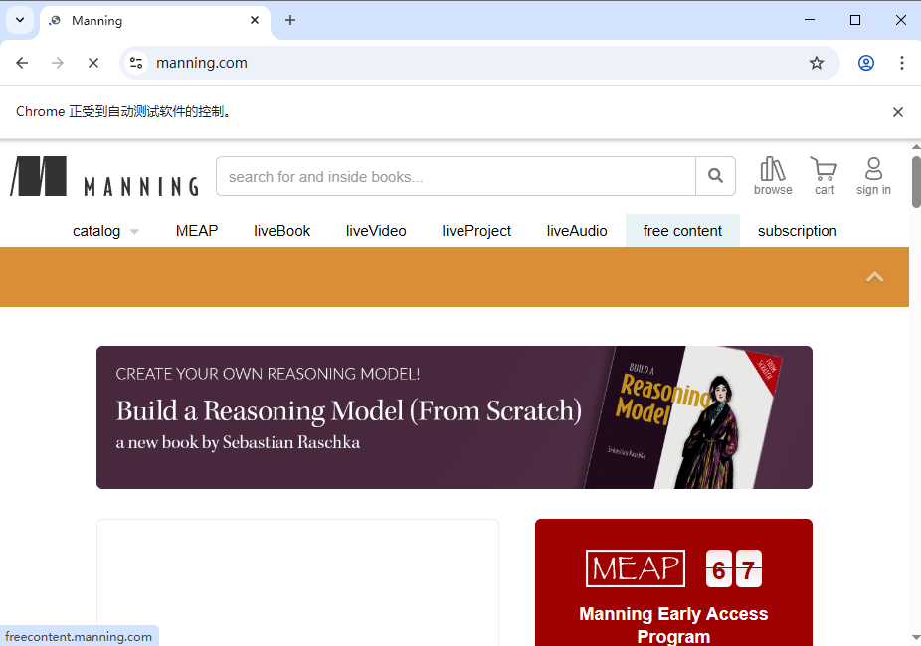
Task: Dismiss the automation control infobar
Action: tap(897, 112)
